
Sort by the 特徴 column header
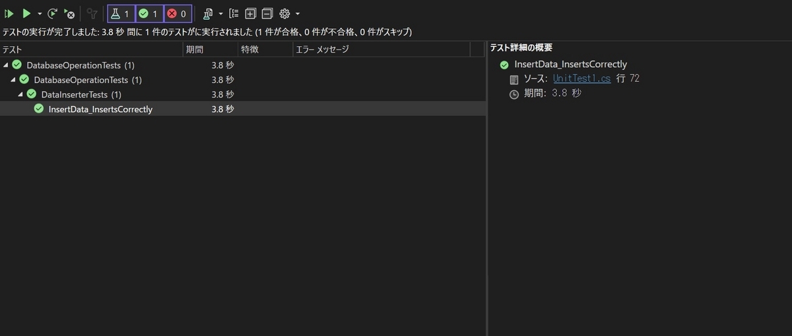pyautogui.click(x=265, y=49)
